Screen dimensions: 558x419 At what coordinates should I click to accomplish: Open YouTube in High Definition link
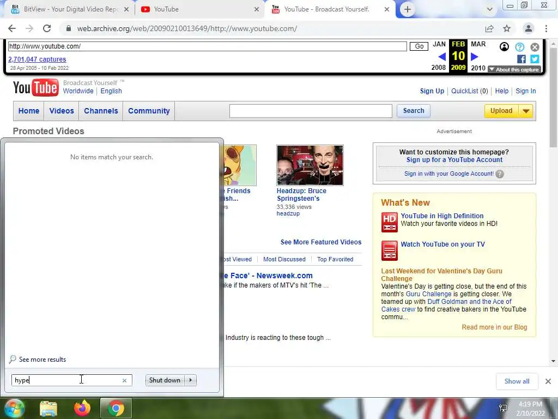pos(442,216)
